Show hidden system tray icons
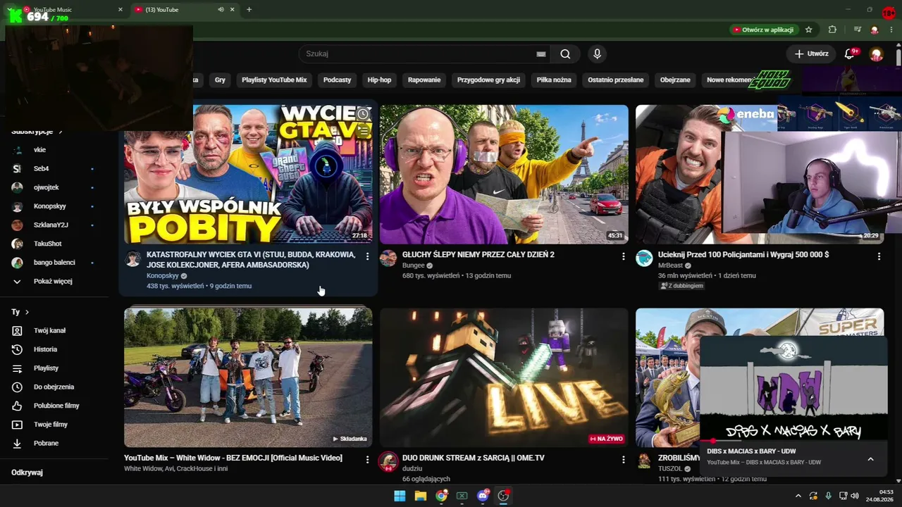The width and height of the screenshot is (902, 507). click(x=798, y=496)
